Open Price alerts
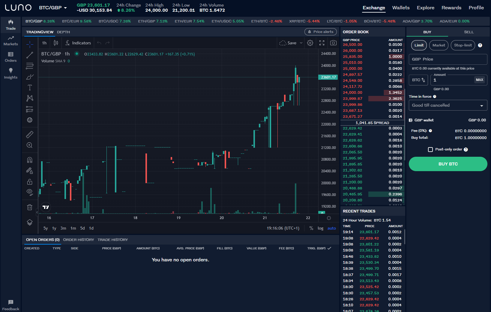 tap(320, 32)
